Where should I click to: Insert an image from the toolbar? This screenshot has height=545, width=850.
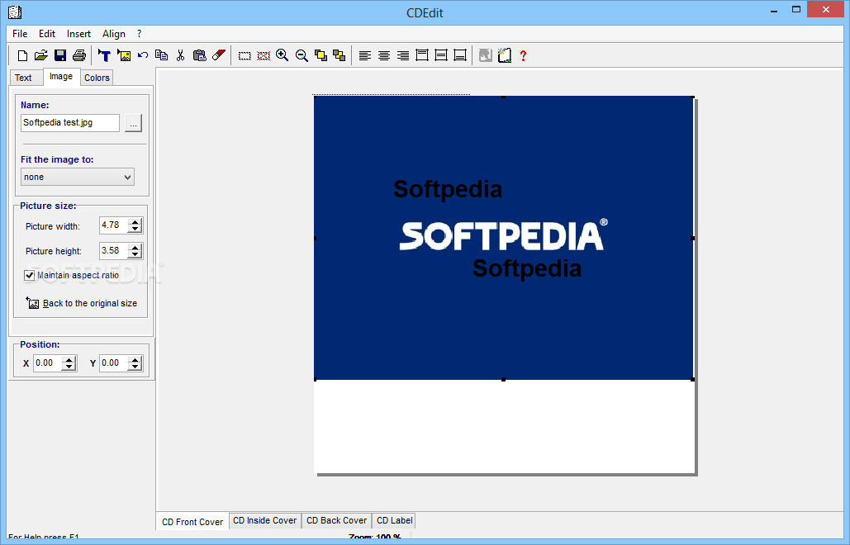124,55
